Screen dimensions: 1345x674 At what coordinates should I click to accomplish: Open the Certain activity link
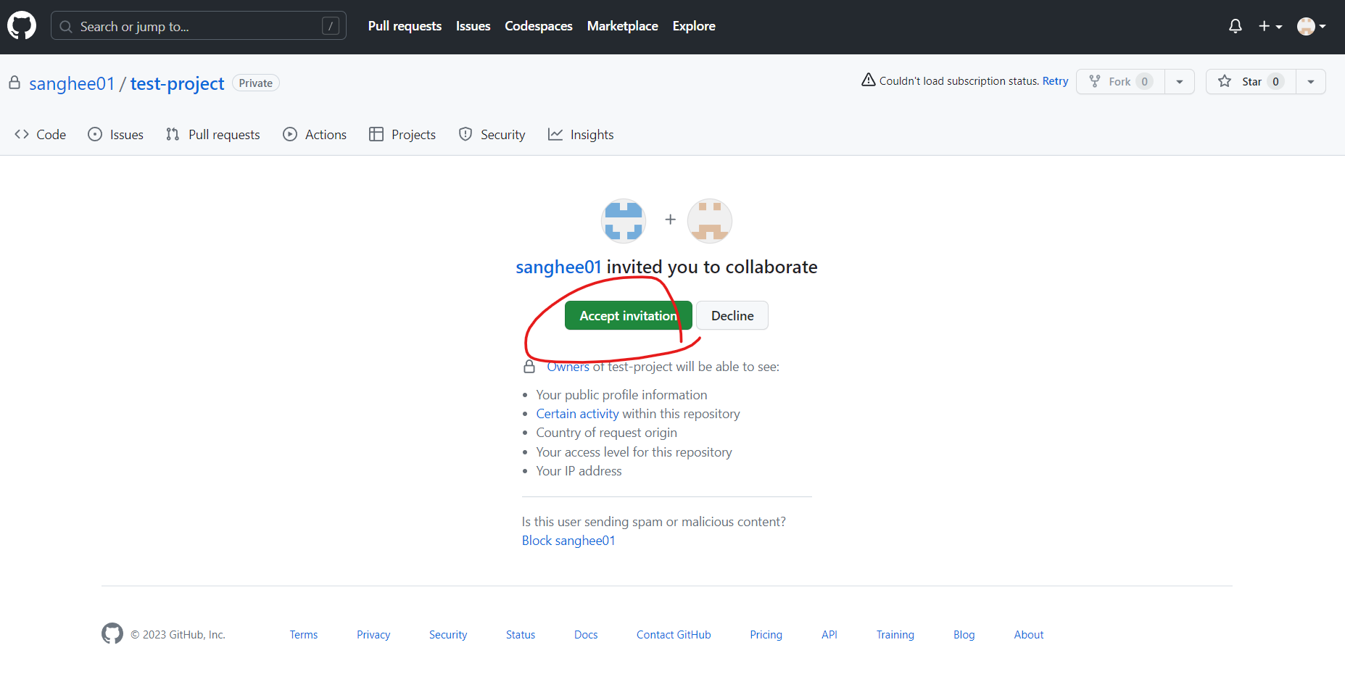click(577, 414)
